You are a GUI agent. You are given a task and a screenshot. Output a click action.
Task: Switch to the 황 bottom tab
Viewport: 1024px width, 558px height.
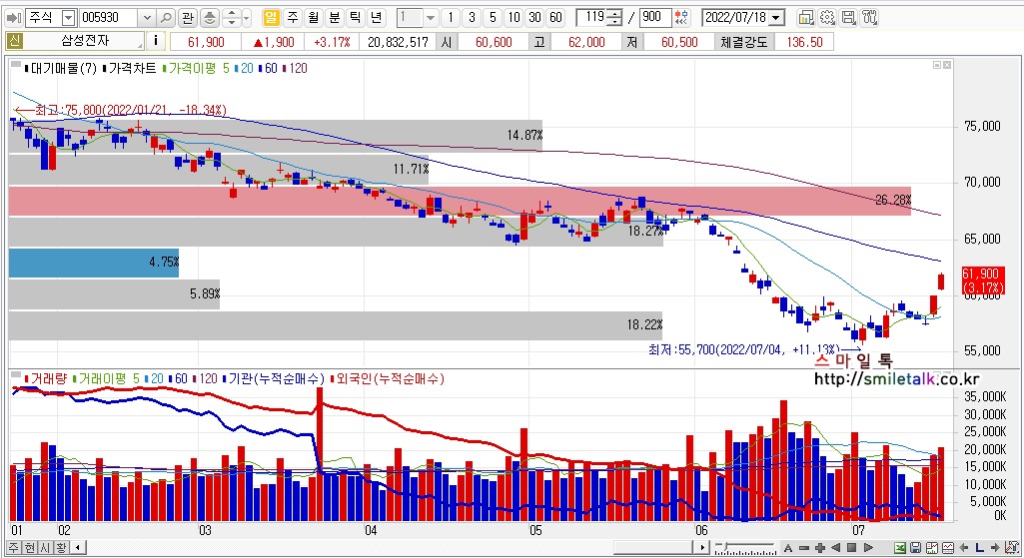[61, 548]
